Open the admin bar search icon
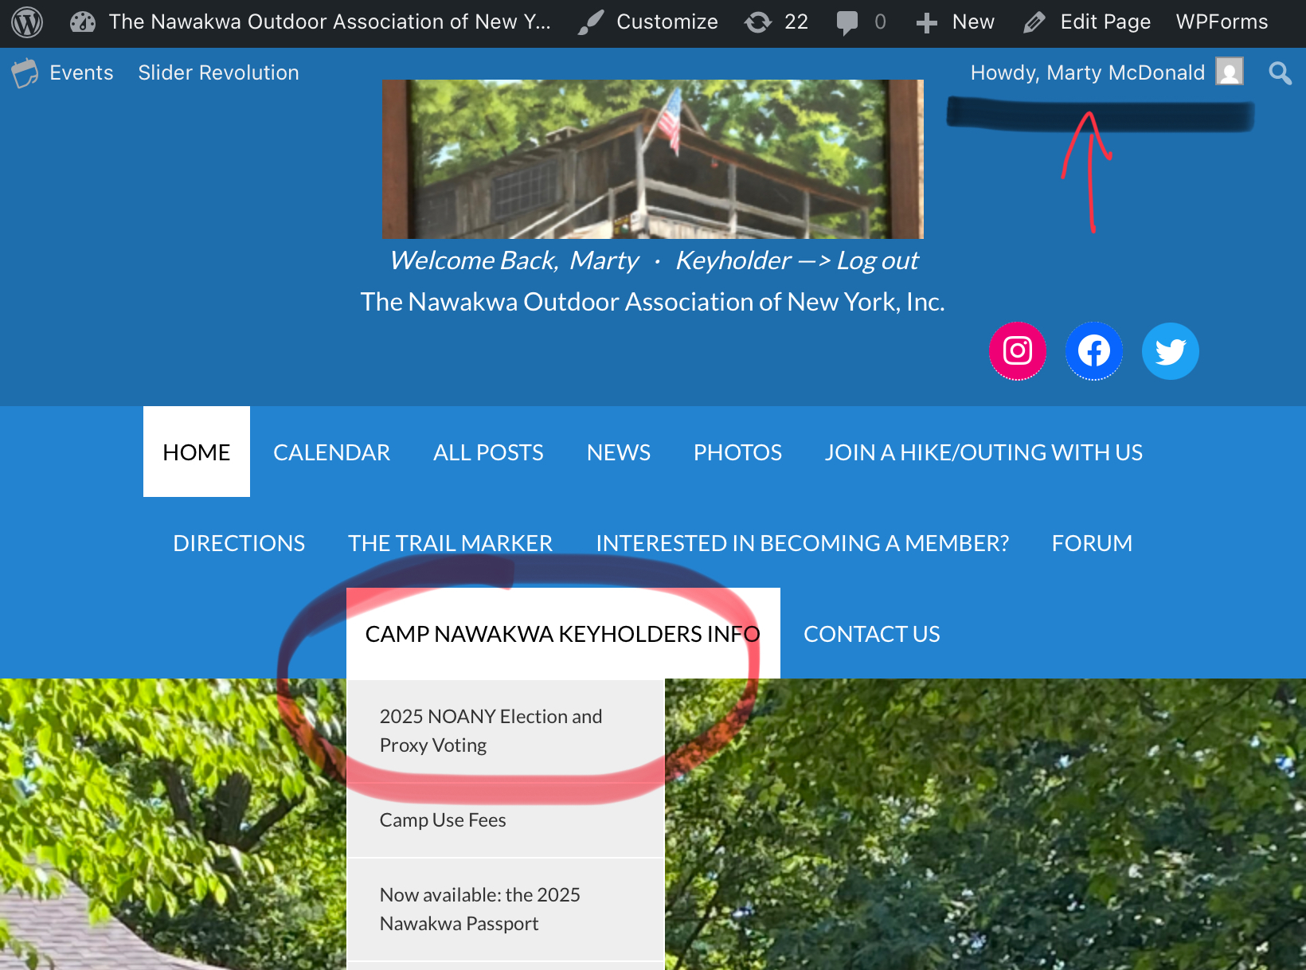 coord(1280,73)
